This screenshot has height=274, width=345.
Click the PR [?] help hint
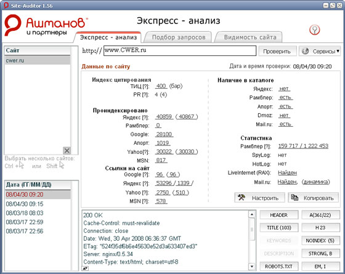point(145,95)
